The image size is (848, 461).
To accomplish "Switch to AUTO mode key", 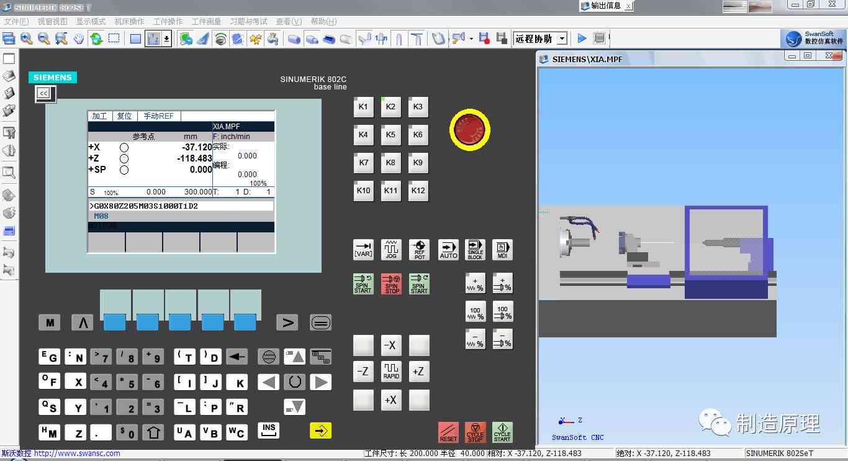I will (x=448, y=250).
